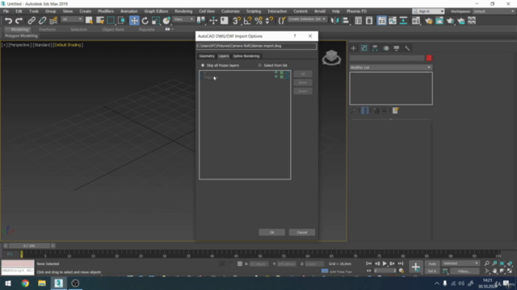Toggle the Auto key button
Image resolution: width=517 pixels, height=290 pixels.
pos(432,263)
